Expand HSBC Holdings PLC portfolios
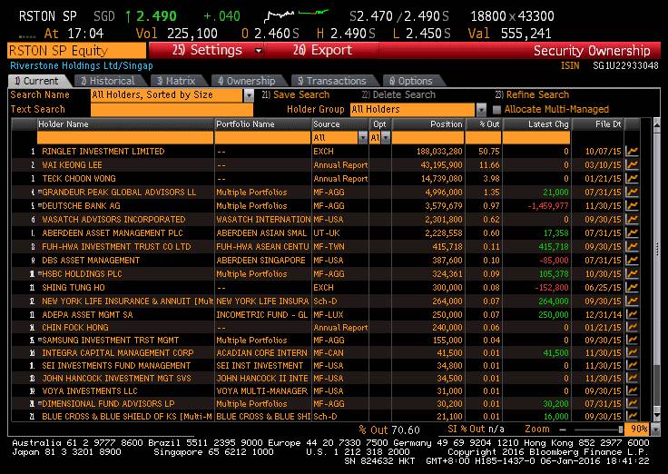 [40, 273]
